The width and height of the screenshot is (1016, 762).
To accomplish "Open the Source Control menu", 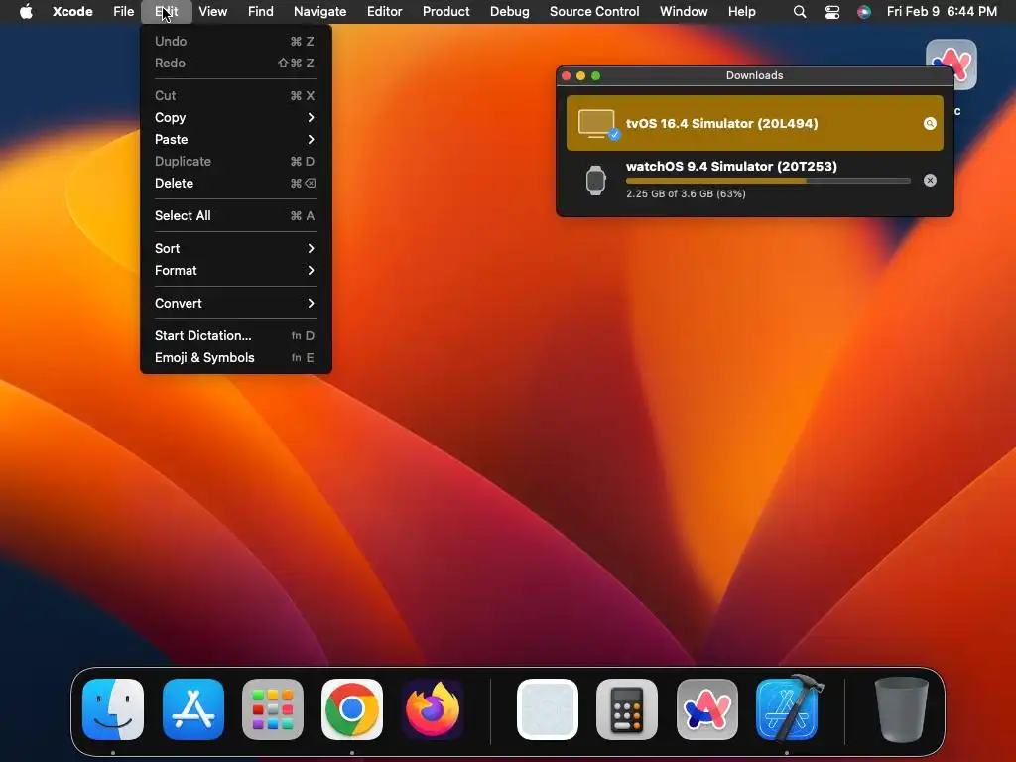I will (x=594, y=11).
